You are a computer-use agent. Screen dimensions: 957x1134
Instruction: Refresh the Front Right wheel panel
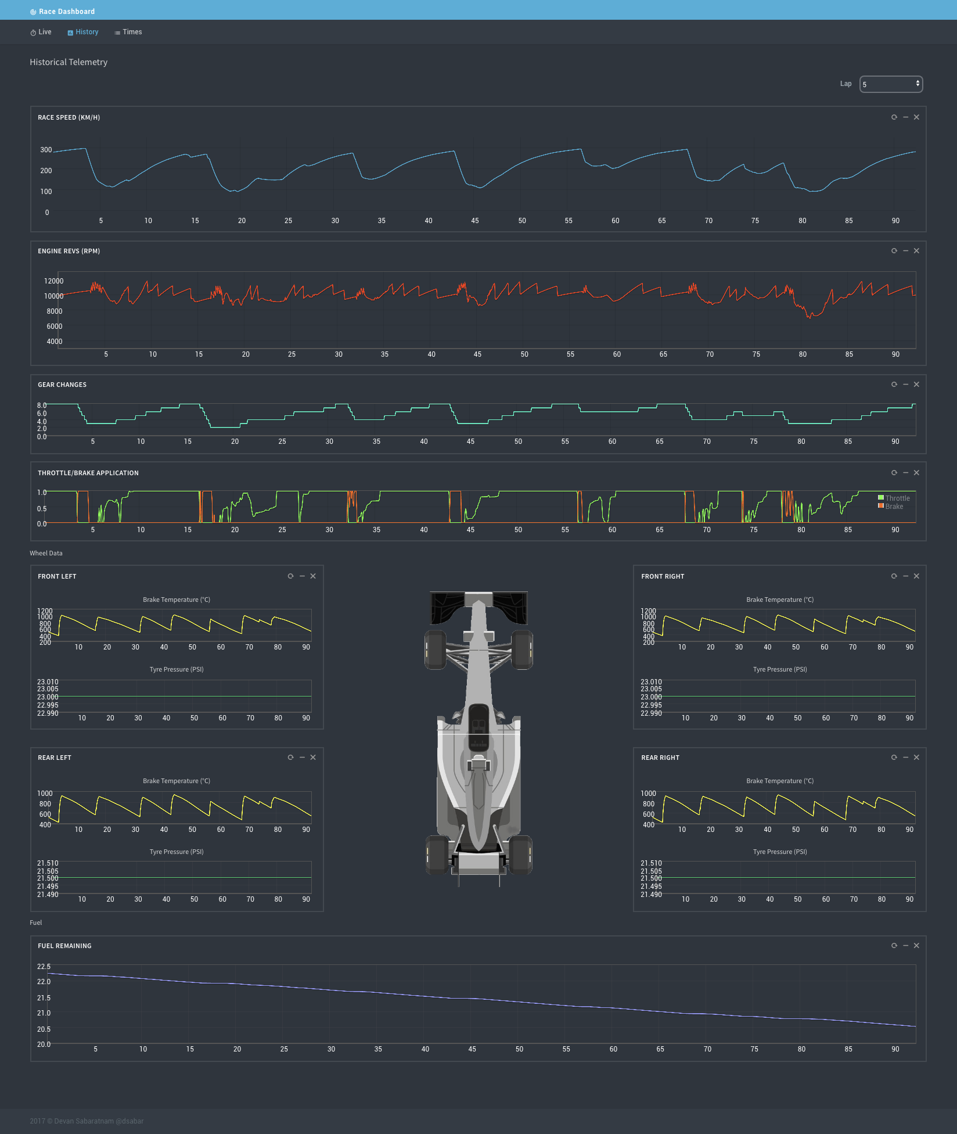[894, 576]
